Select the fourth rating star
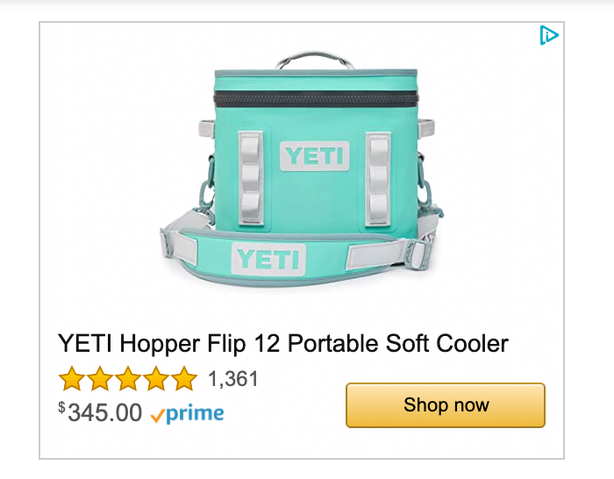This screenshot has height=479, width=614. [x=155, y=380]
